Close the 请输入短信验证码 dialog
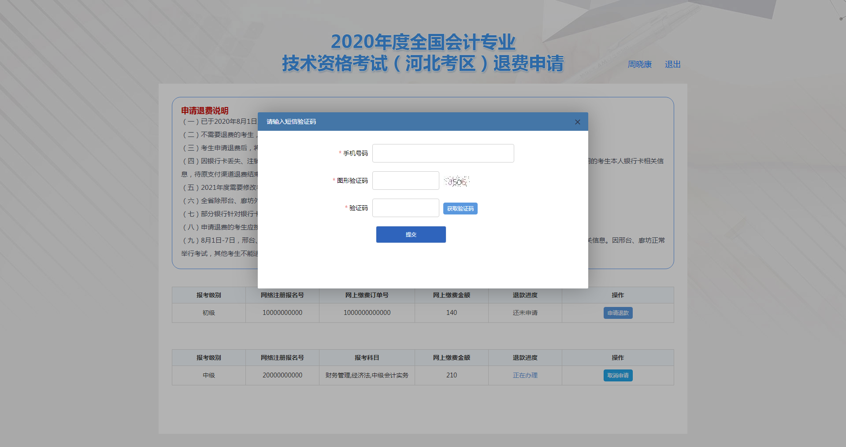The height and width of the screenshot is (447, 846). (x=577, y=122)
